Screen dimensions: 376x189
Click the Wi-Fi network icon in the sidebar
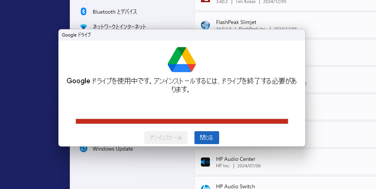point(84,27)
